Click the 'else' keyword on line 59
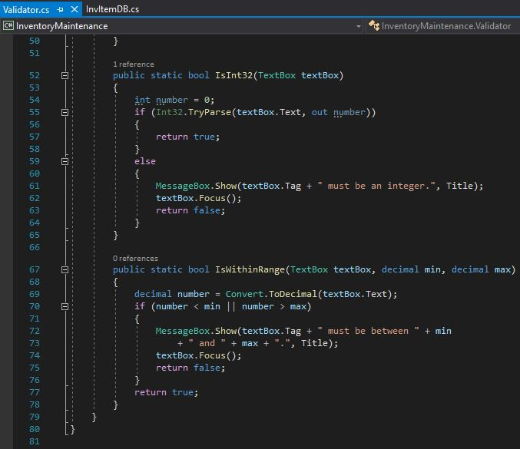This screenshot has height=449, width=520. coord(145,161)
